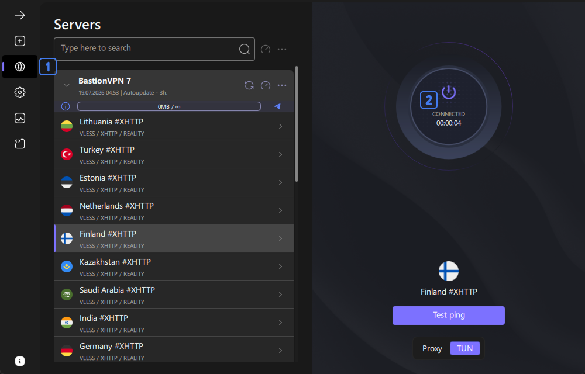Open Finland #XHTTP details chevron
This screenshot has height=374, width=585.
click(281, 238)
